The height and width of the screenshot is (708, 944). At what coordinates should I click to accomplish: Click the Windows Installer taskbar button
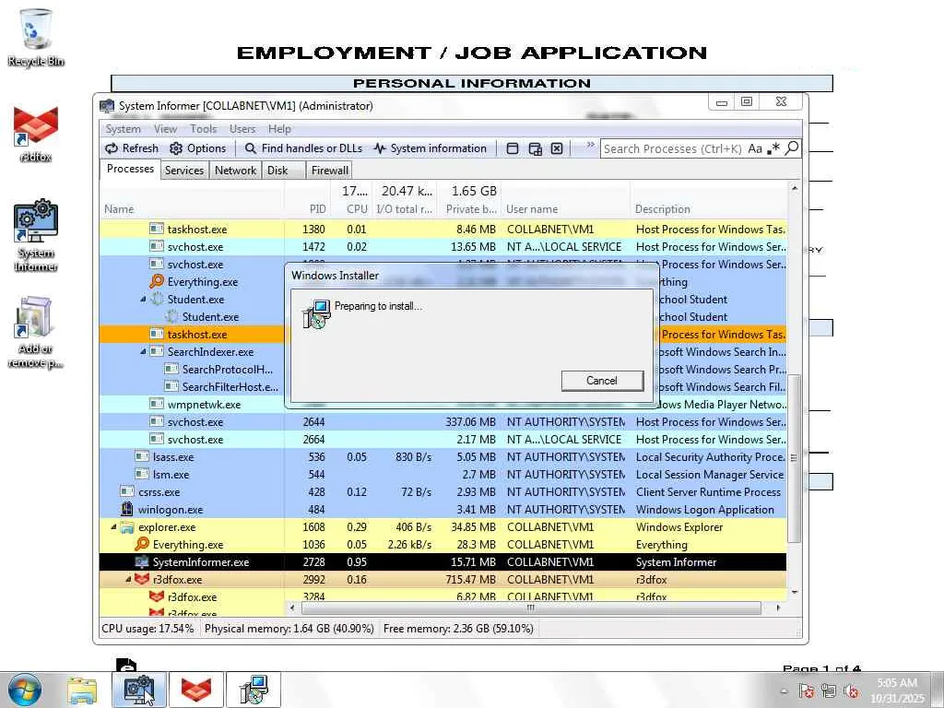coord(254,690)
